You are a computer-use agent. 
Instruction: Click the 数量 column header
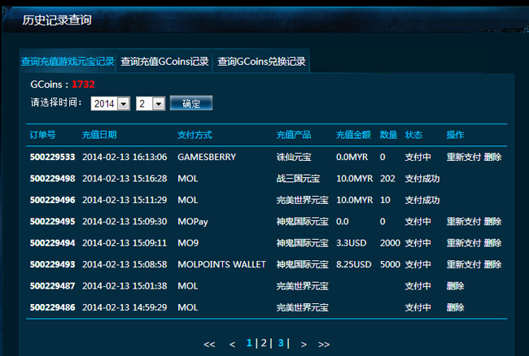[388, 135]
